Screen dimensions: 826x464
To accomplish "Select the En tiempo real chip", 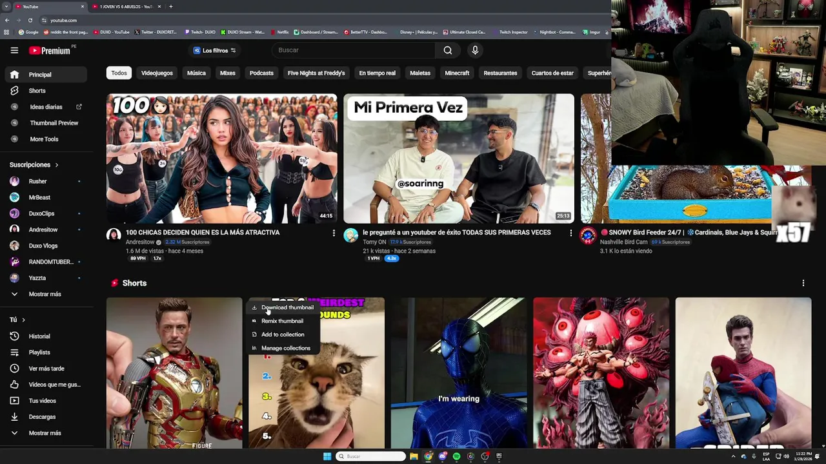I will [377, 73].
